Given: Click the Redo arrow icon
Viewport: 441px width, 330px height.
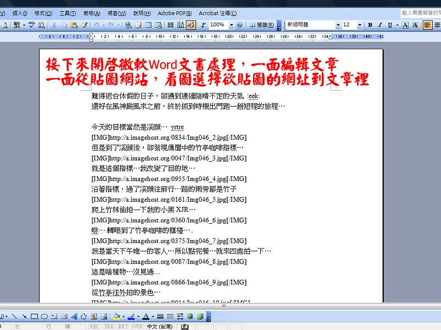Looking at the screenshot, I should pos(111,25).
